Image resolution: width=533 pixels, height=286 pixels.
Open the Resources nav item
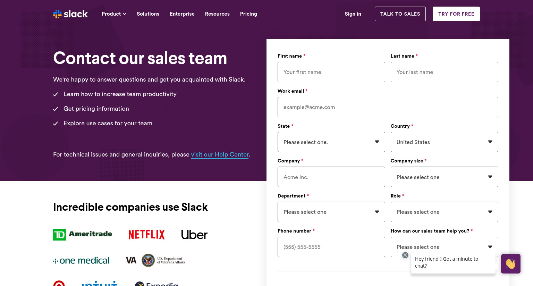217,14
